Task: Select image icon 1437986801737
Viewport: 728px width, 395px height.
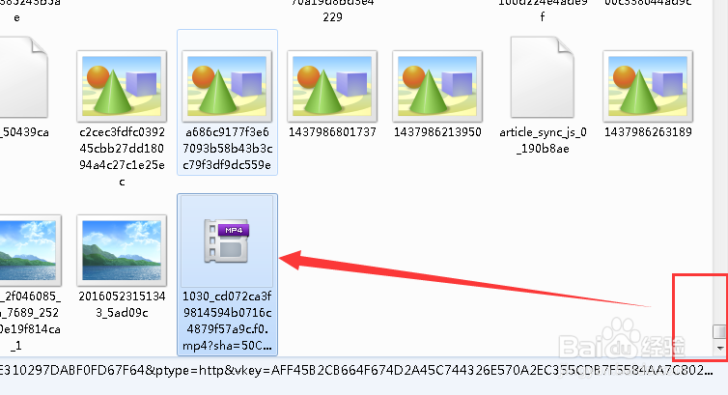Action: coord(332,86)
